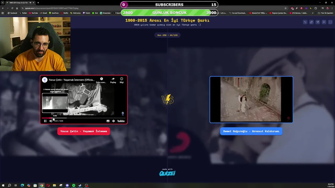Open the apps grid in bookmarks bar

tap(3, 13)
